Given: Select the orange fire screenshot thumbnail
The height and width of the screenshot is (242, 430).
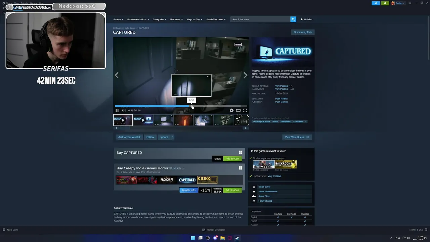Looking at the screenshot, I should coord(183,120).
